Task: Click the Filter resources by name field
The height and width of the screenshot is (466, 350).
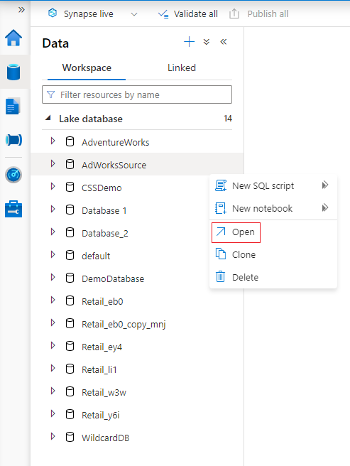Action: coord(137,94)
